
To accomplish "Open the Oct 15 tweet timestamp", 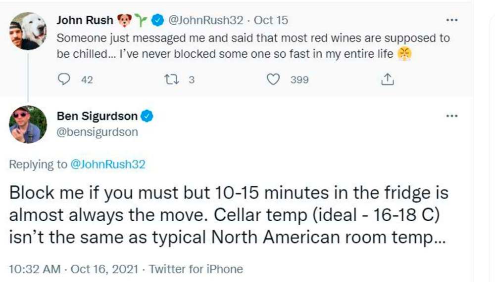I will (x=271, y=20).
